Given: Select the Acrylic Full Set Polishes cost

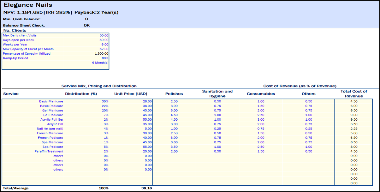Looking at the screenshot, I should tap(174, 120).
